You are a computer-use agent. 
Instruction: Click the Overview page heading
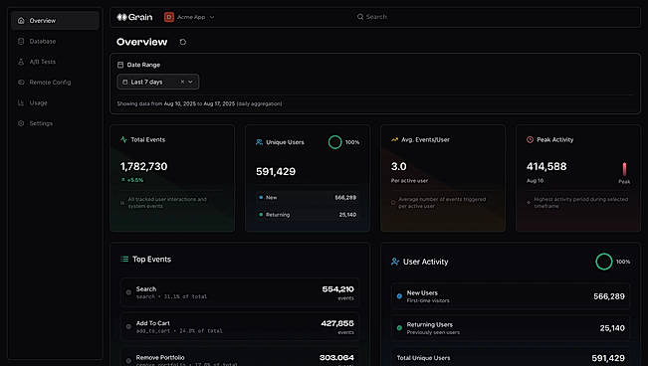tap(141, 42)
